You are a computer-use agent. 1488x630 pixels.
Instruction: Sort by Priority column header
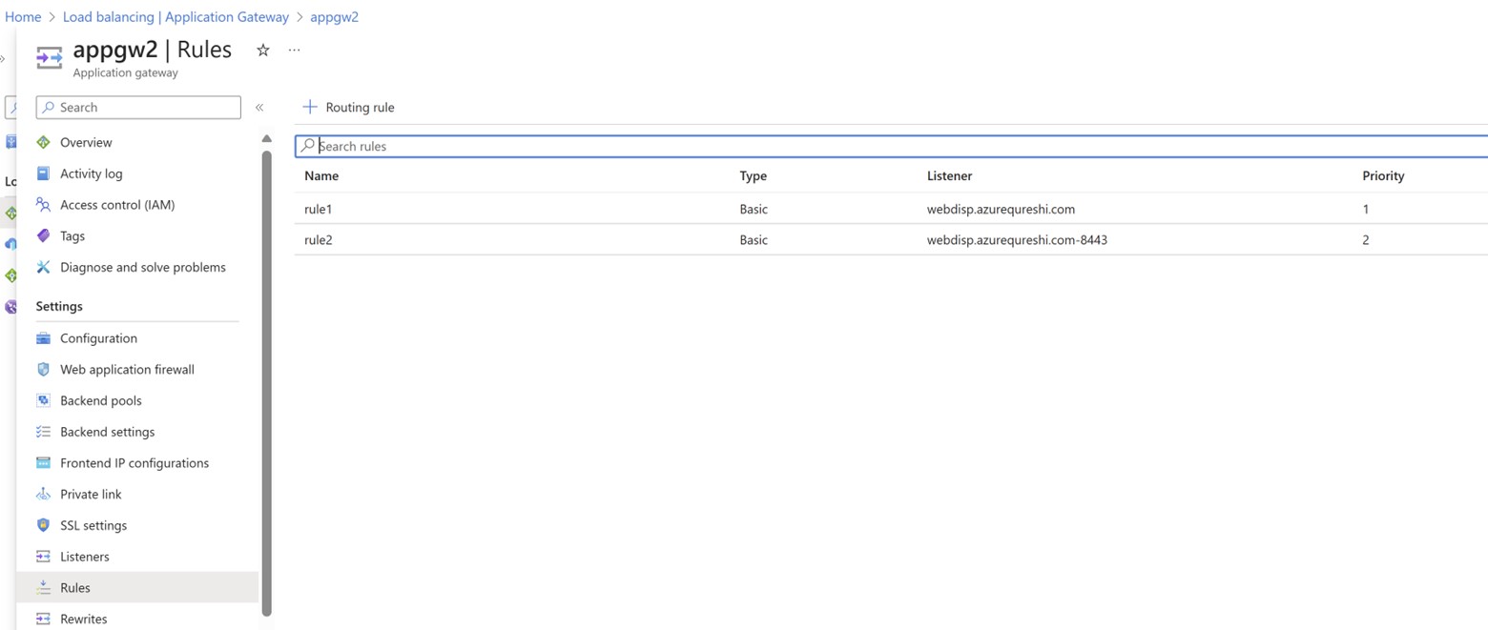click(1383, 175)
